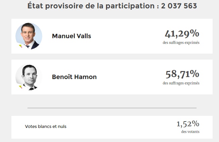Image resolution: width=219 pixels, height=142 pixels.
Task: Click the small logo badge on Valls's photo
Action: coord(21,46)
